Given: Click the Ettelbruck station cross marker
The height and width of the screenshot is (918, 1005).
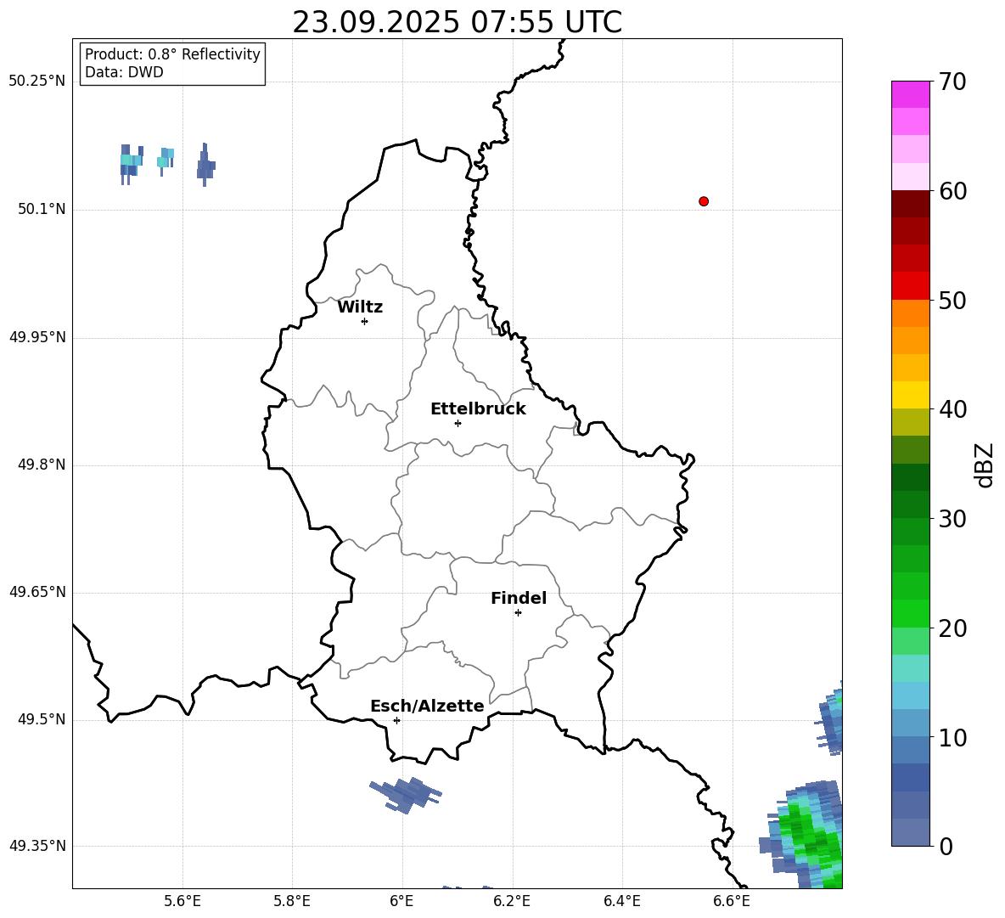Looking at the screenshot, I should click(458, 423).
